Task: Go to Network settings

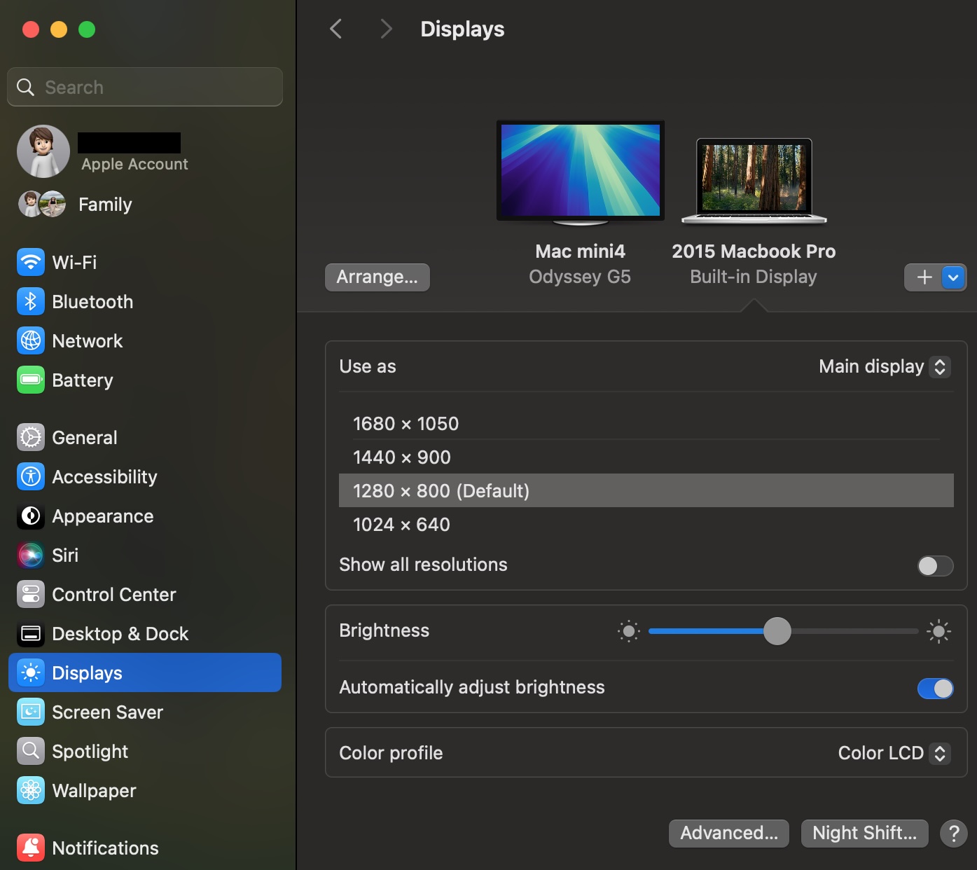Action: [x=145, y=341]
